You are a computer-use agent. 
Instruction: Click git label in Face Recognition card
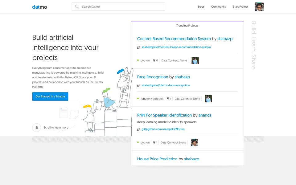(x=139, y=85)
